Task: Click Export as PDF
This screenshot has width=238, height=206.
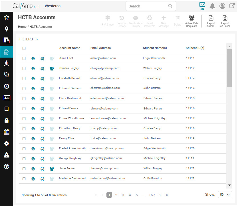Action: click(x=211, y=21)
